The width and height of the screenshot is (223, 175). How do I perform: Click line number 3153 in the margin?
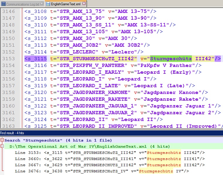click(x=9, y=58)
